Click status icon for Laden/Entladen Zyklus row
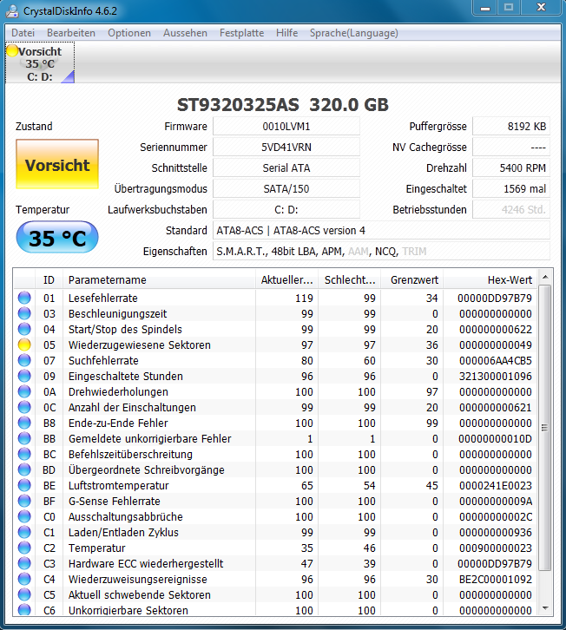This screenshot has height=630, width=566. [24, 532]
